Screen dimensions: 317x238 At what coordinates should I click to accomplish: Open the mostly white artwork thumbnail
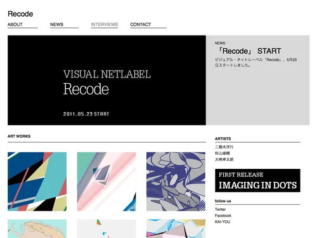pos(107,228)
